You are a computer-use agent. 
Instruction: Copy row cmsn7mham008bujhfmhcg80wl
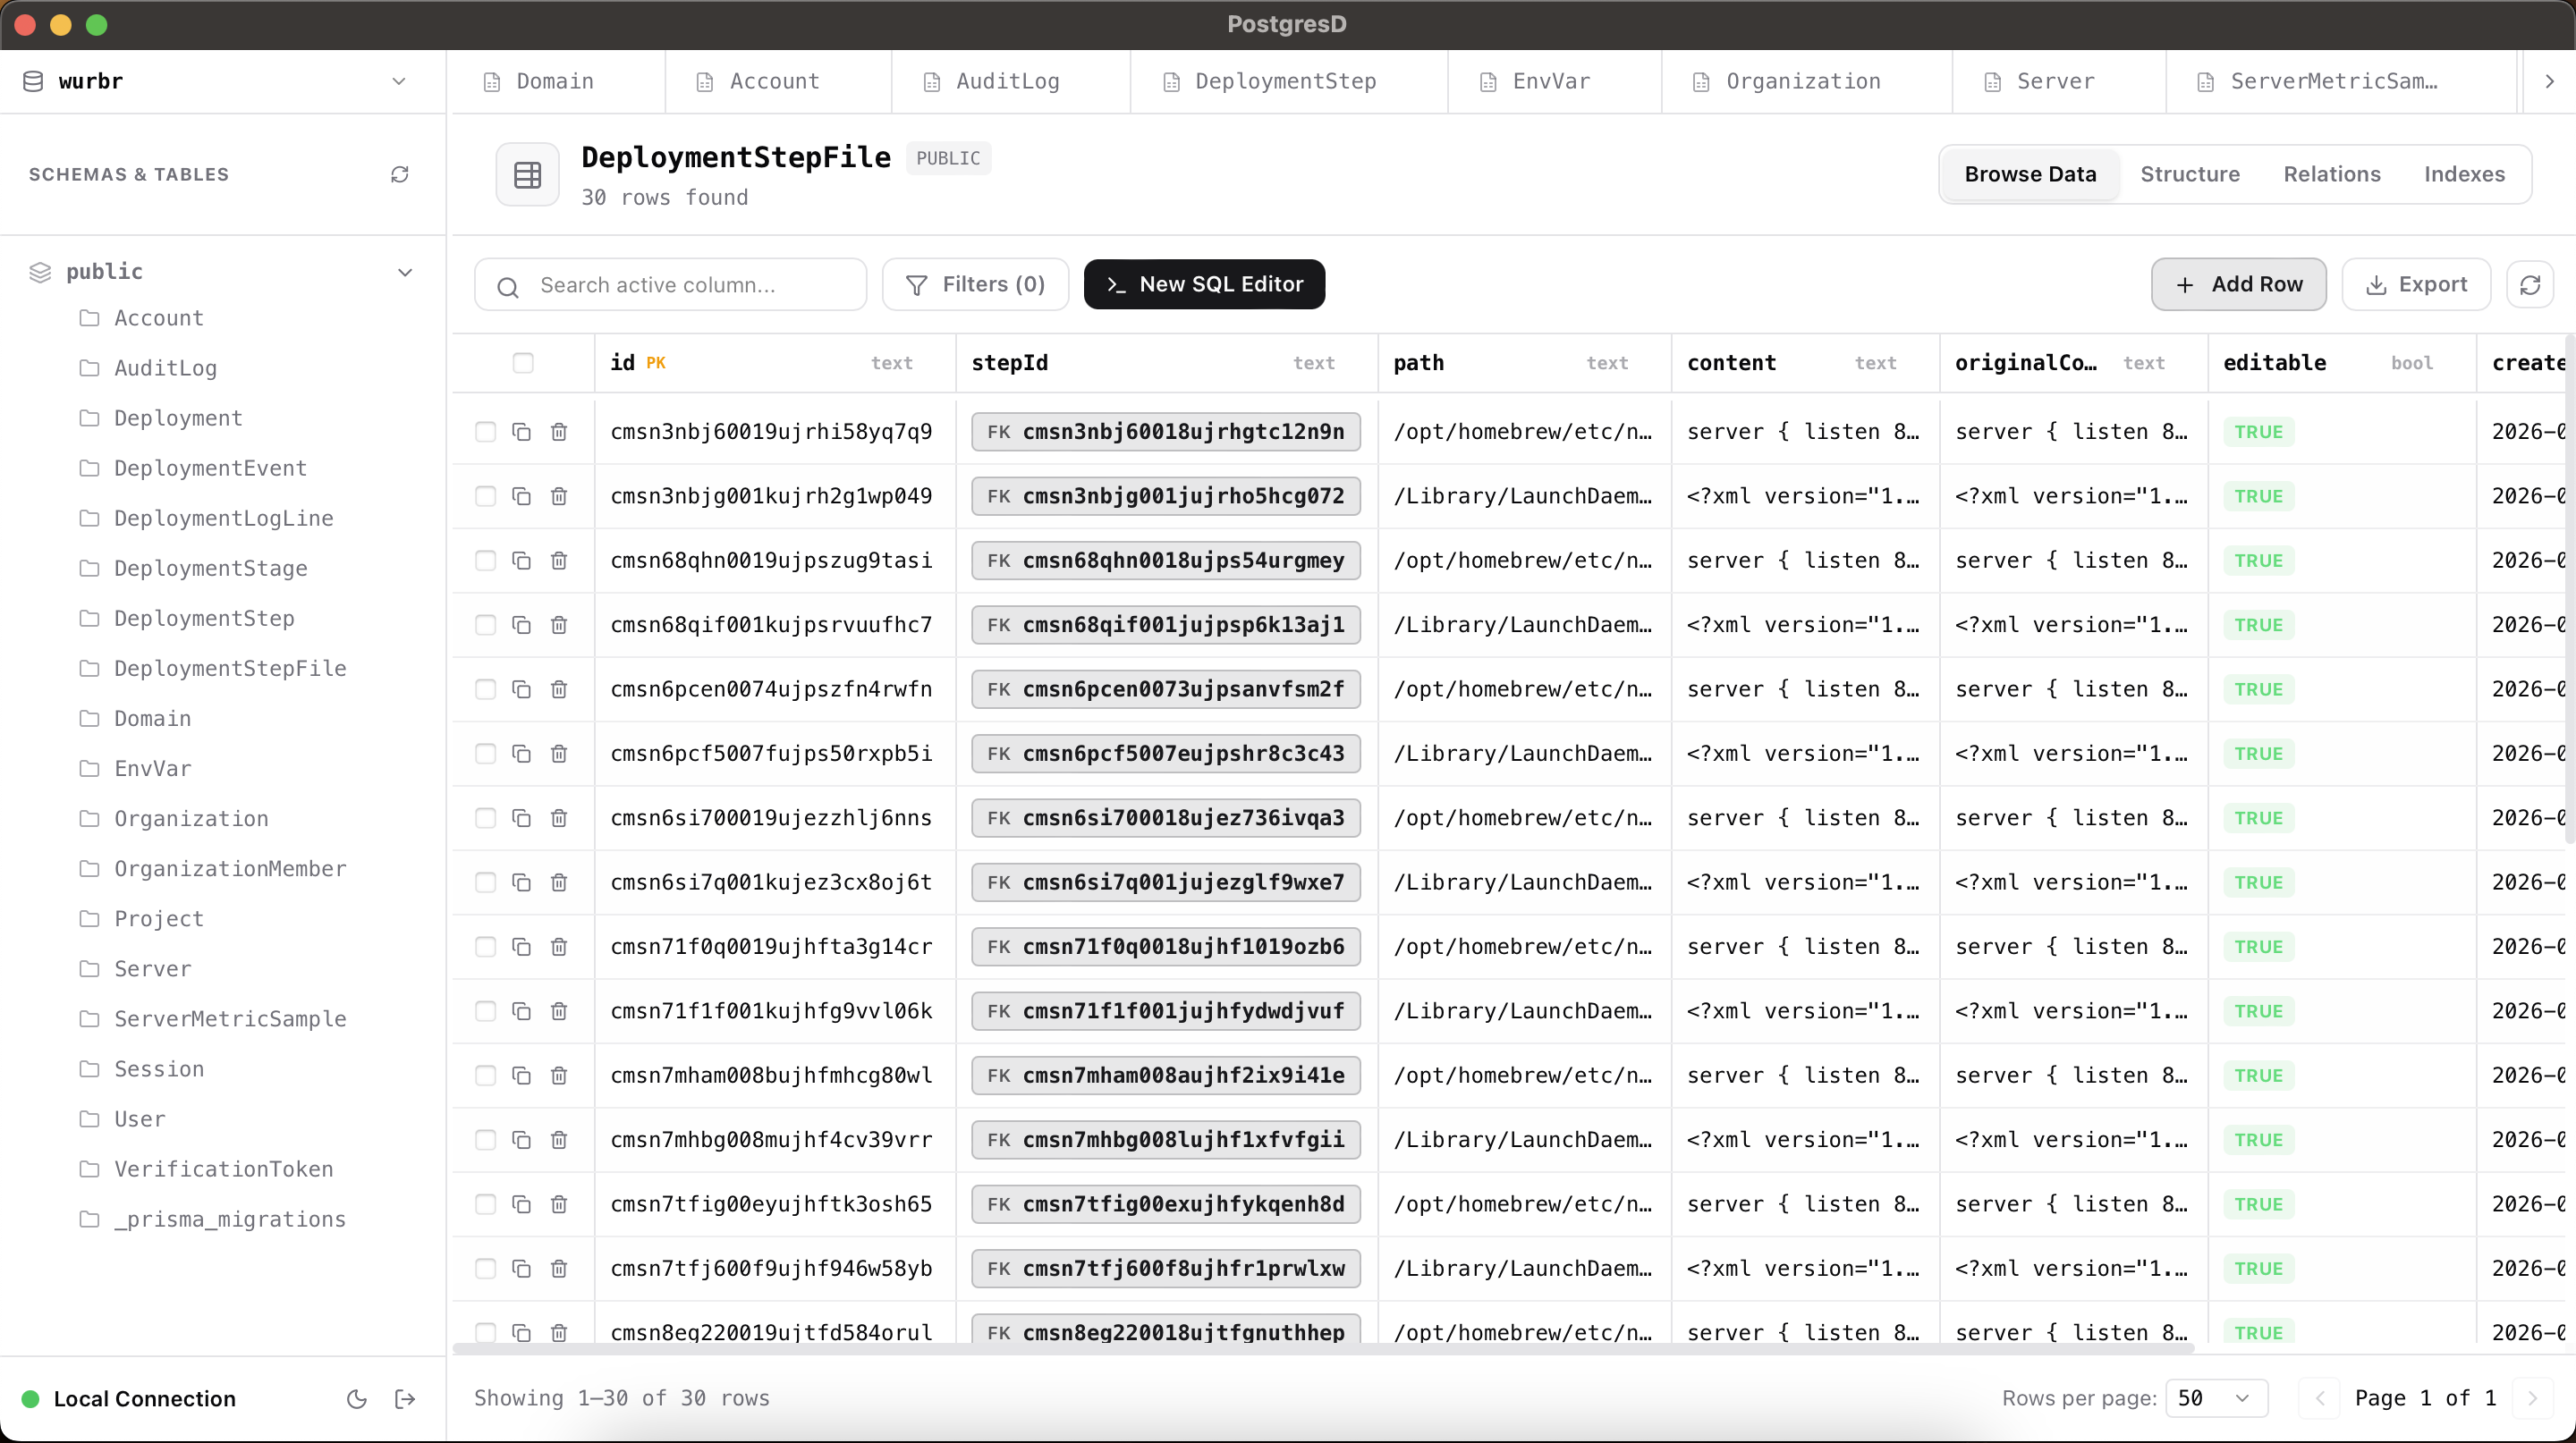521,1076
